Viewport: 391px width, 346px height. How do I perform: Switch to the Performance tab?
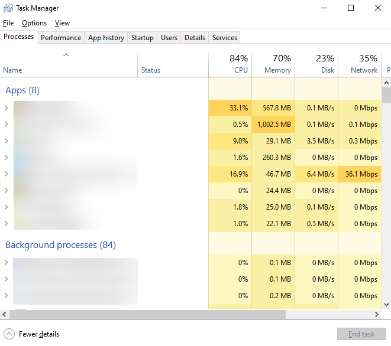pyautogui.click(x=61, y=38)
